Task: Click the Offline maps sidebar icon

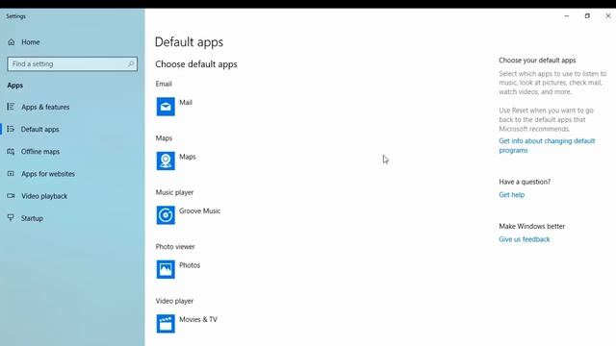Action: [x=11, y=152]
